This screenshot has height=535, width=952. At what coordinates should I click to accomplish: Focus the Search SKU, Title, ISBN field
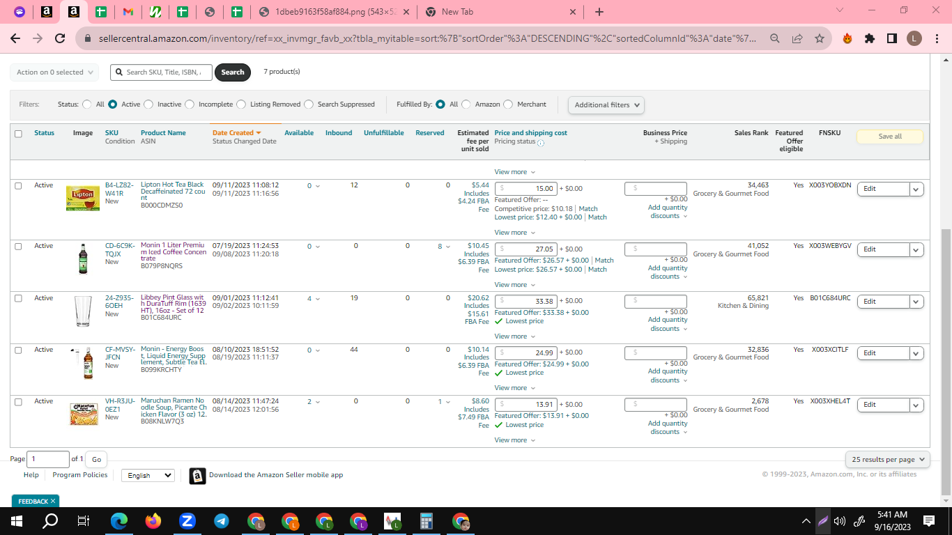point(160,72)
